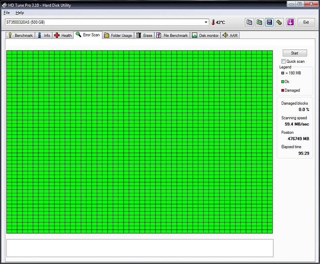320x264 pixels.
Task: Click the magnifier Error Scan icon
Action: tap(78, 34)
